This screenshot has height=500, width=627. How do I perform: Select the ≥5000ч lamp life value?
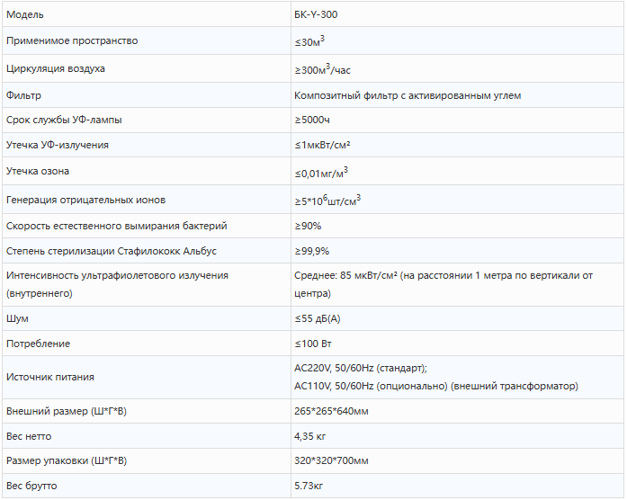(310, 121)
